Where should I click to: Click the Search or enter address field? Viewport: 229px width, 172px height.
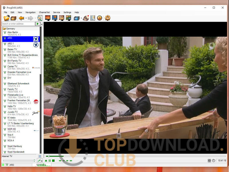click(18, 24)
